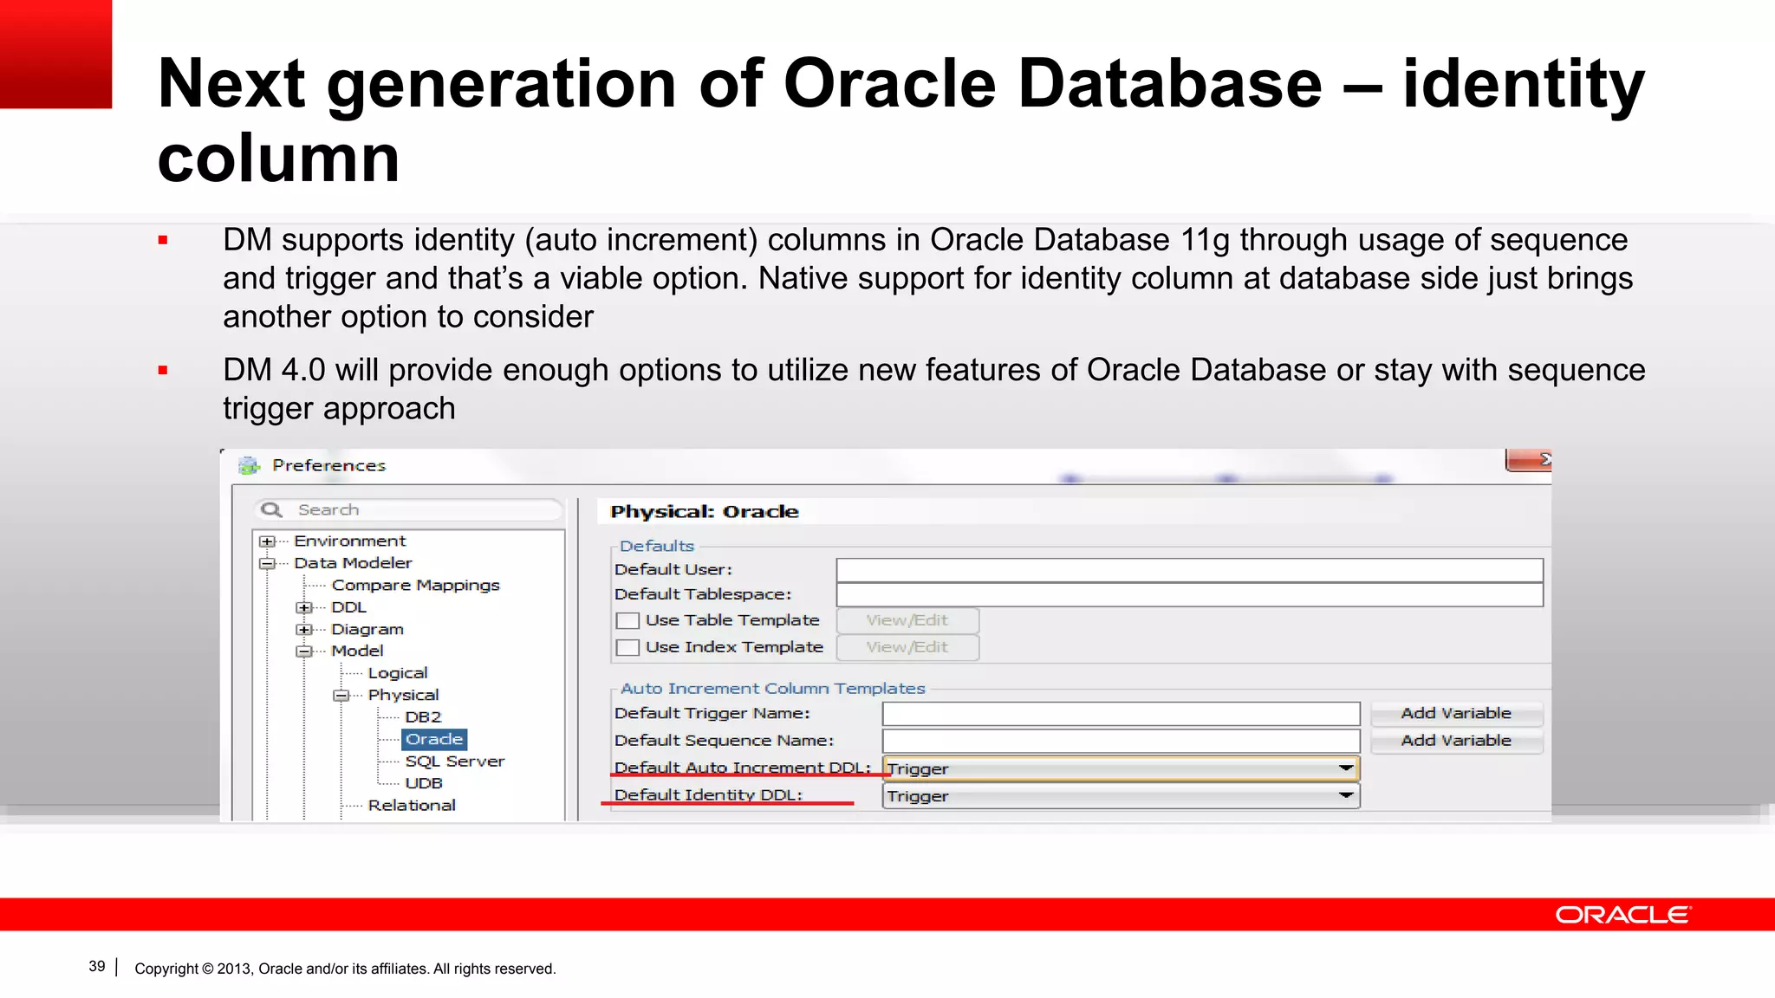
Task: Select Relational tree item
Action: click(412, 806)
